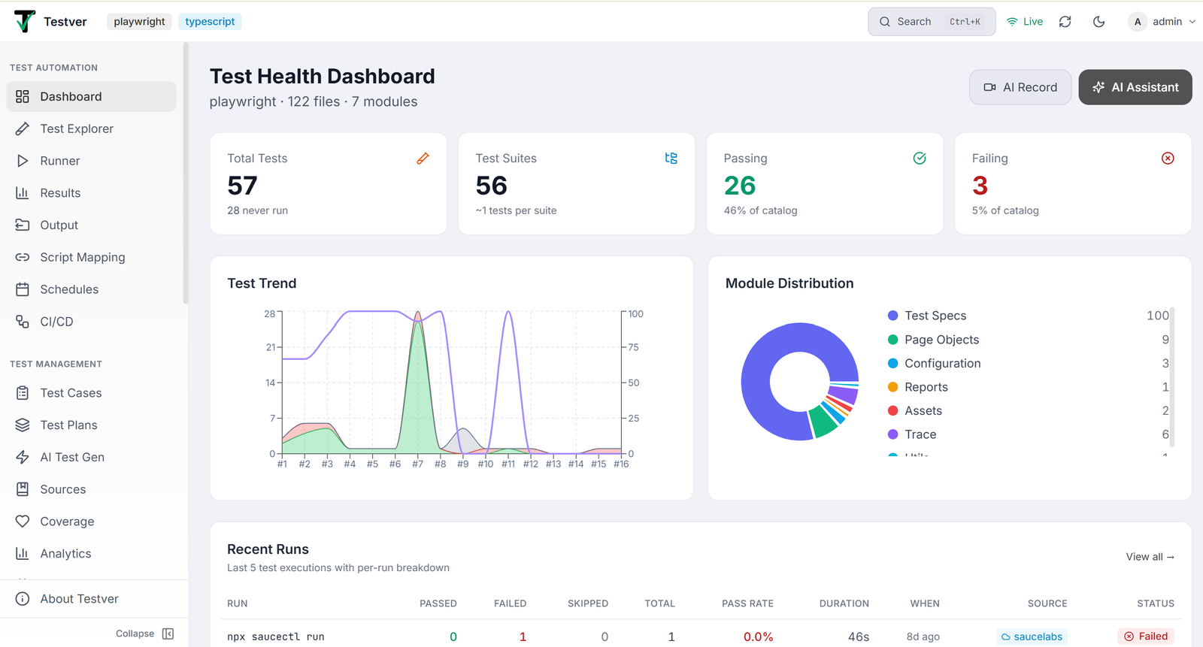Click the 0.0% pass rate value
This screenshot has height=647, width=1203.
coord(758,636)
